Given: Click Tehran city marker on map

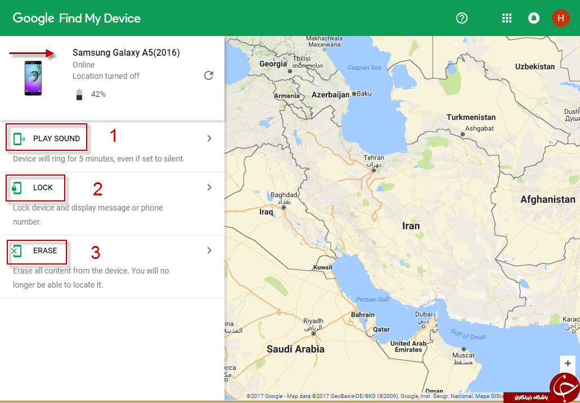Looking at the screenshot, I should (x=374, y=170).
